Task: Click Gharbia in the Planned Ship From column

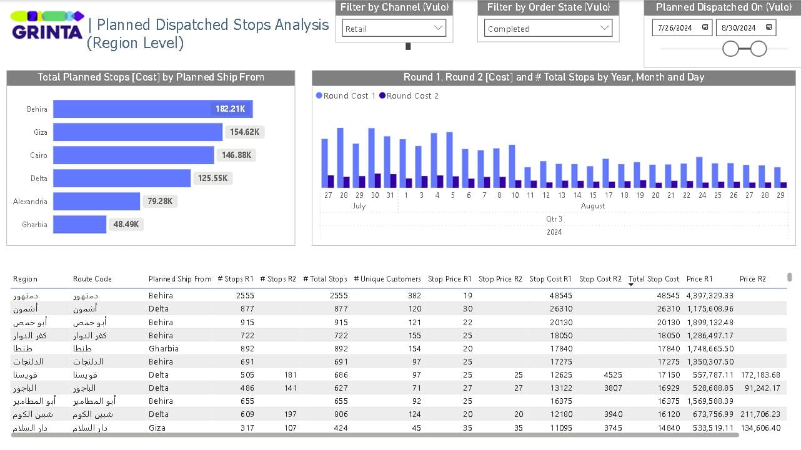Action: 163,348
